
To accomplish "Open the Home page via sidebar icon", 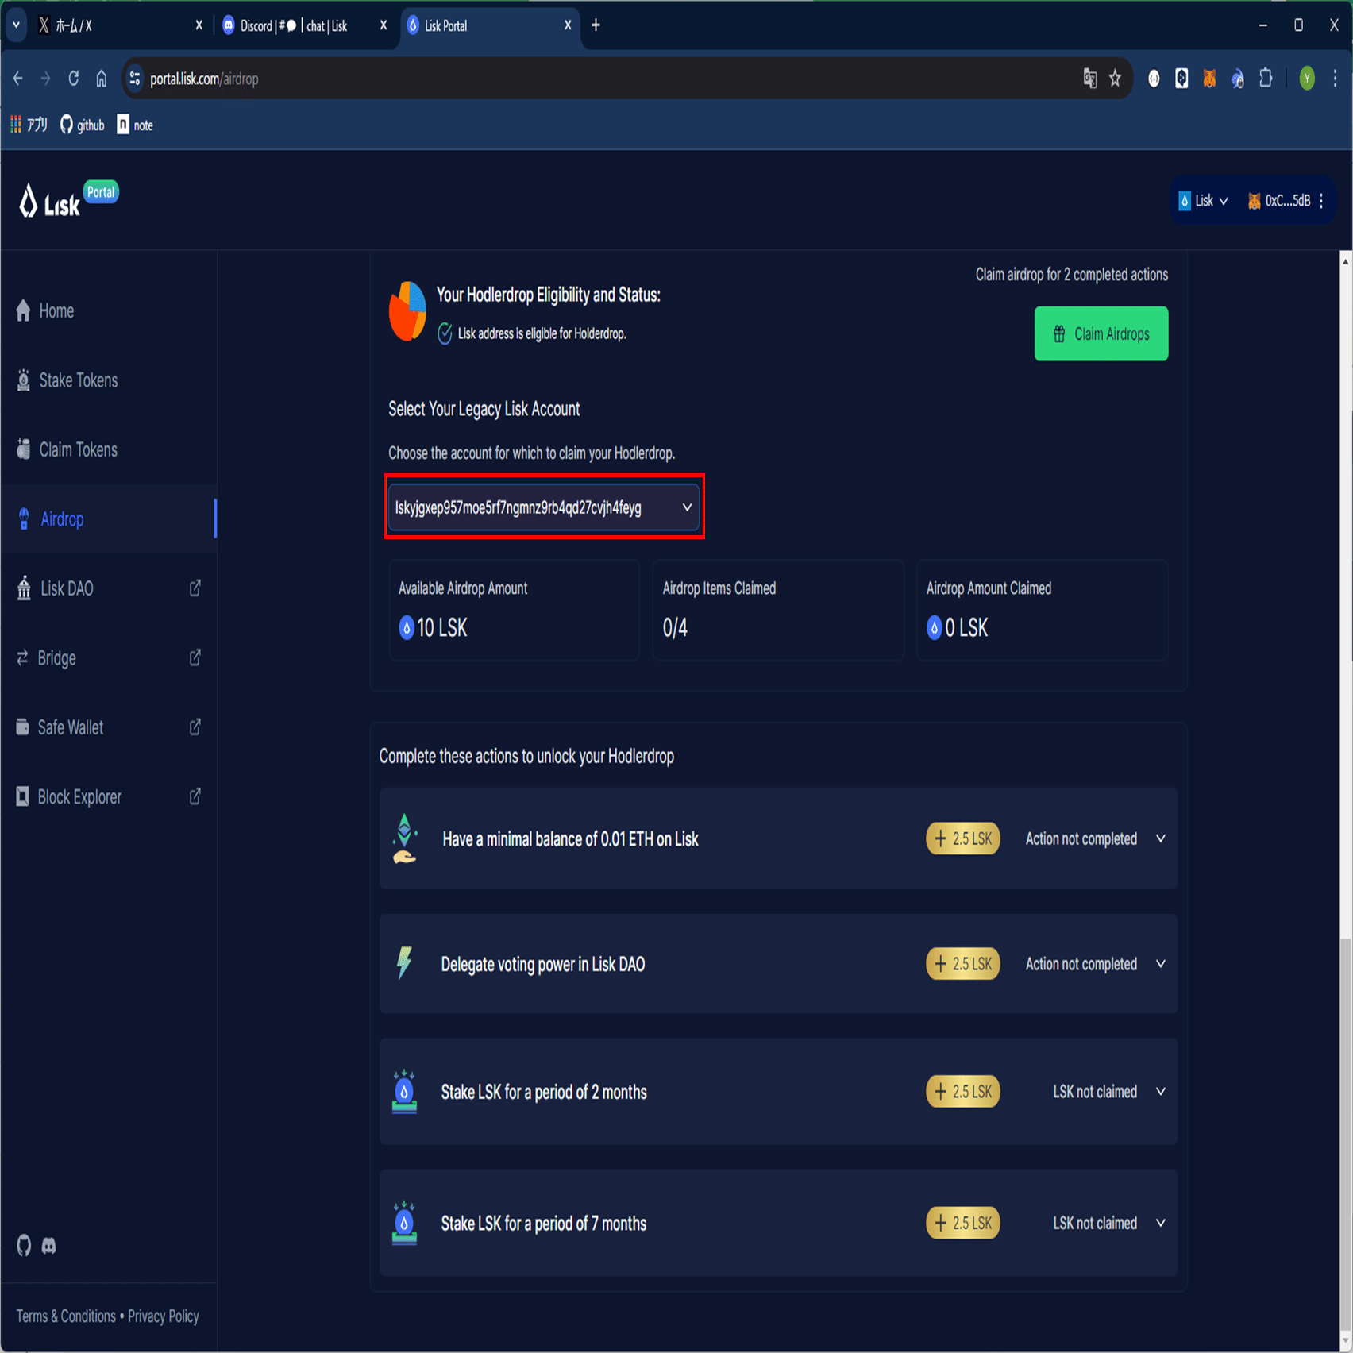I will (x=23, y=310).
